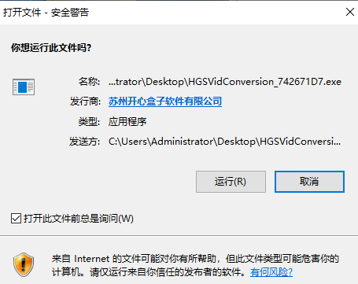Screen dimensions: 358x284
Task: Uncheck the 打开此文件前总是询问 checkbox
Action: pyautogui.click(x=16, y=218)
